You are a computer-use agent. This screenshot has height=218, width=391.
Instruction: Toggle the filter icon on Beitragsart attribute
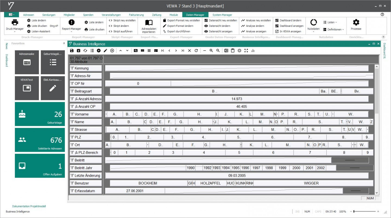pos(72,91)
